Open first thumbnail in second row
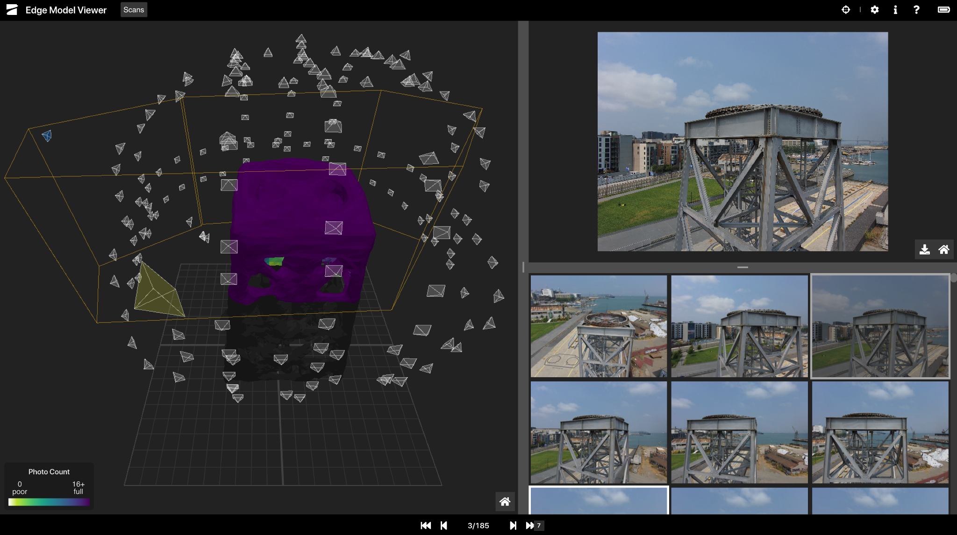This screenshot has height=535, width=957. [599, 432]
